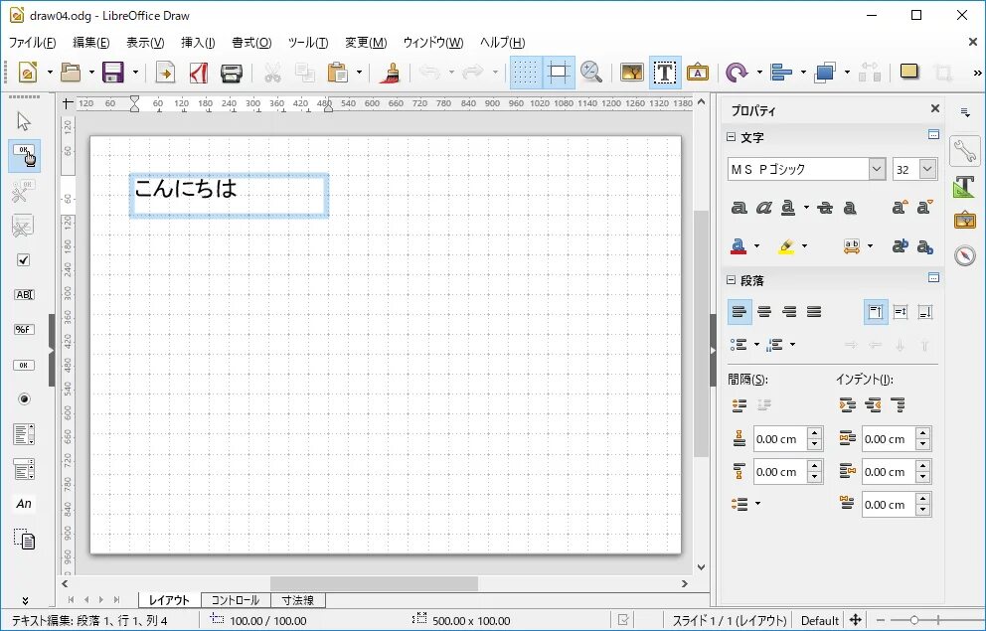Screen dimensions: 986x631
Task: Export directly as PDF icon
Action: (199, 73)
